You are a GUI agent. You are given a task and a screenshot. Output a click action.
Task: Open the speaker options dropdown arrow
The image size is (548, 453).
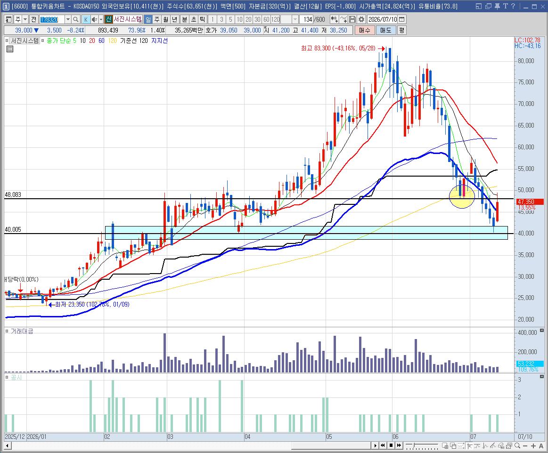coord(101,20)
